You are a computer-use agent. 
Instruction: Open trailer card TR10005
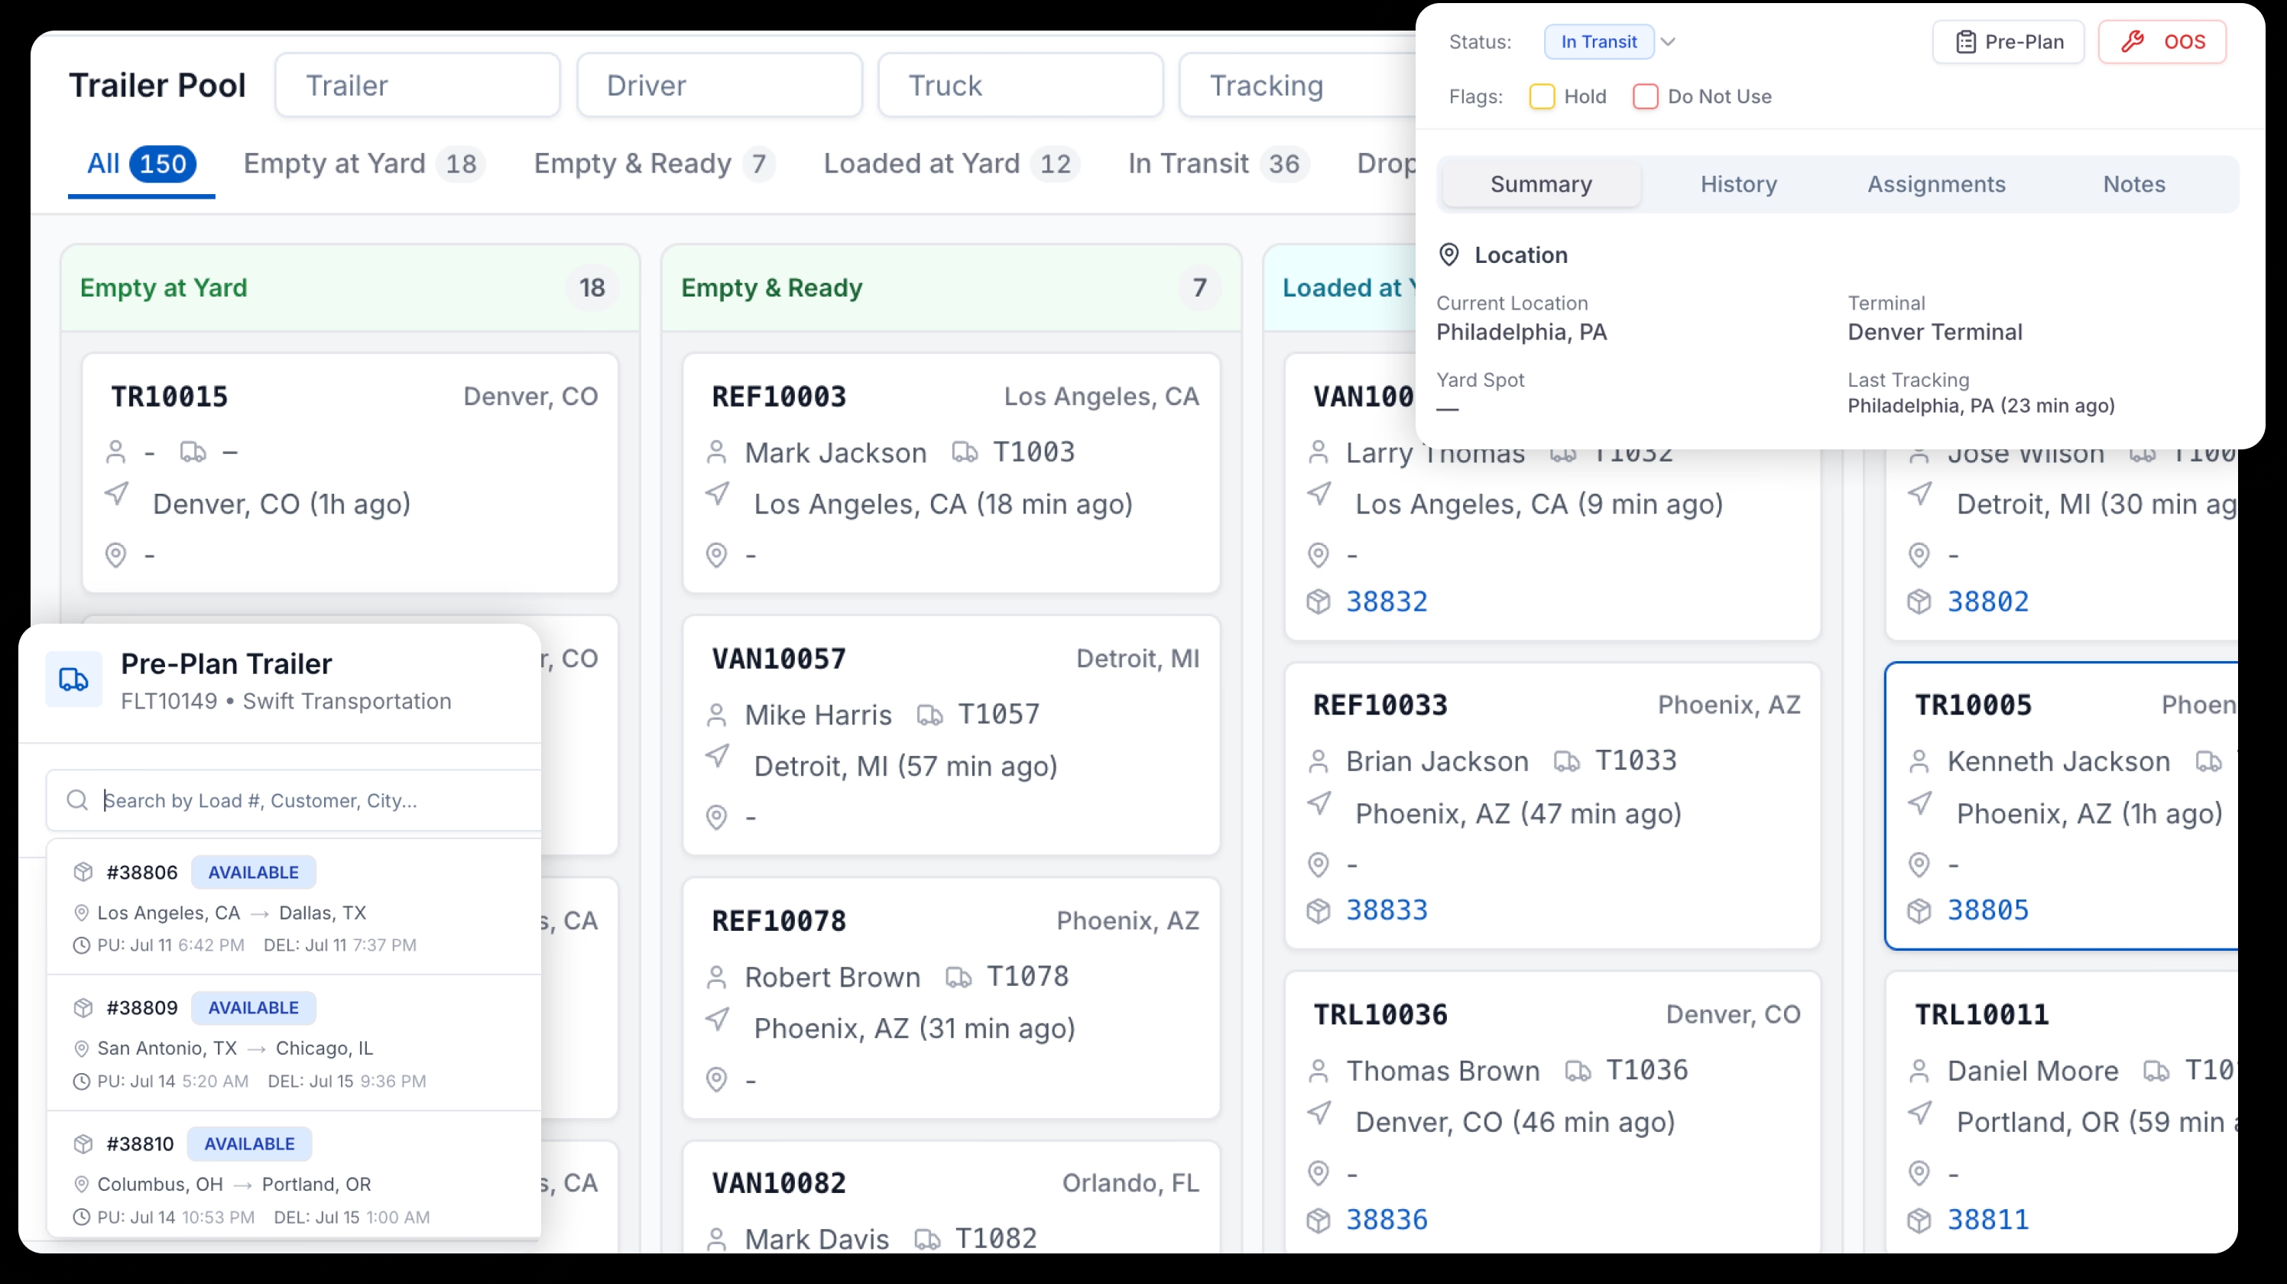[2062, 806]
